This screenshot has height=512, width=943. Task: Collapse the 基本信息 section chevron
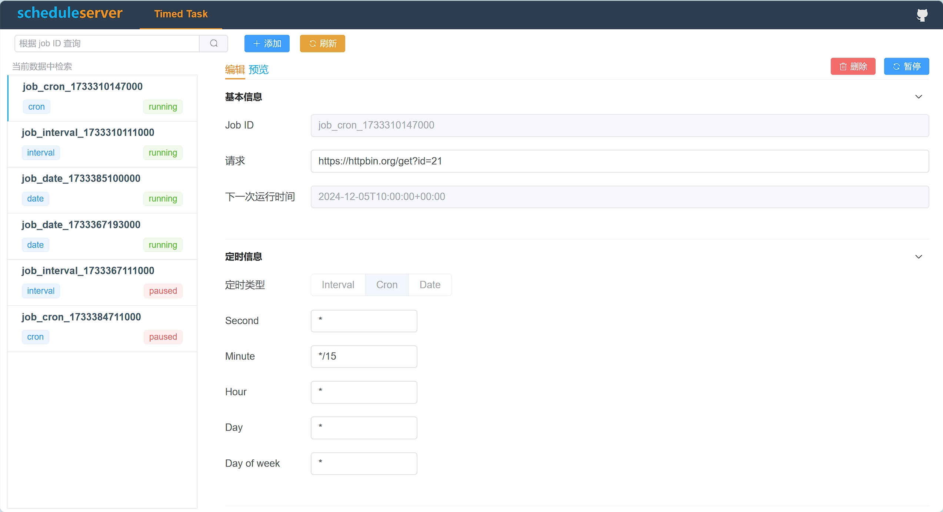[918, 97]
